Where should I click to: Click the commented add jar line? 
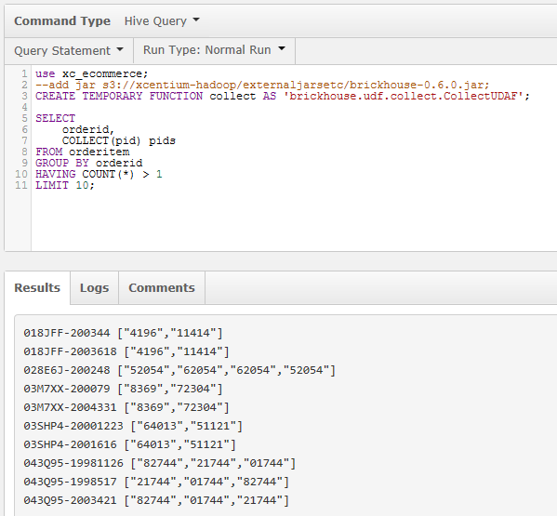click(262, 86)
